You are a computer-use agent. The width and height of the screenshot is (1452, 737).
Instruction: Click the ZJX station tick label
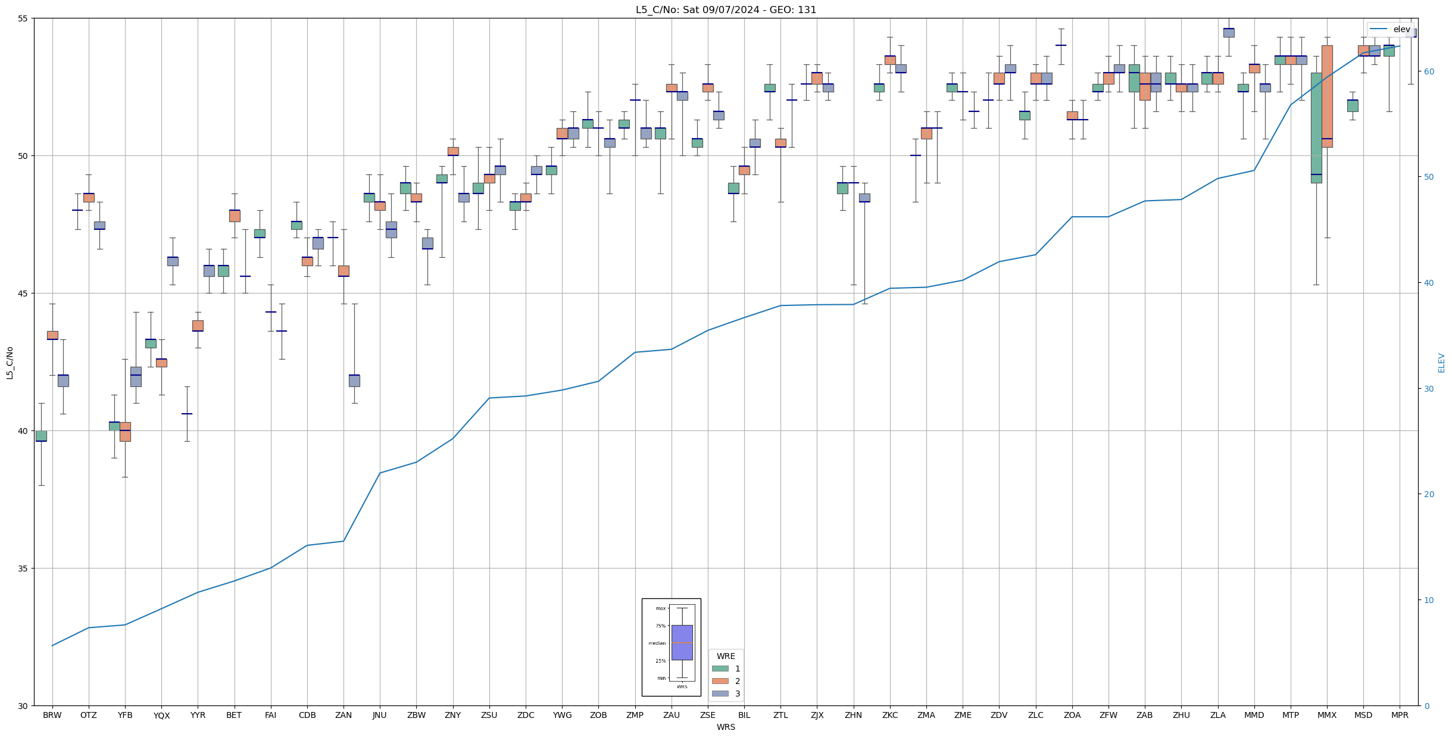pyautogui.click(x=817, y=716)
